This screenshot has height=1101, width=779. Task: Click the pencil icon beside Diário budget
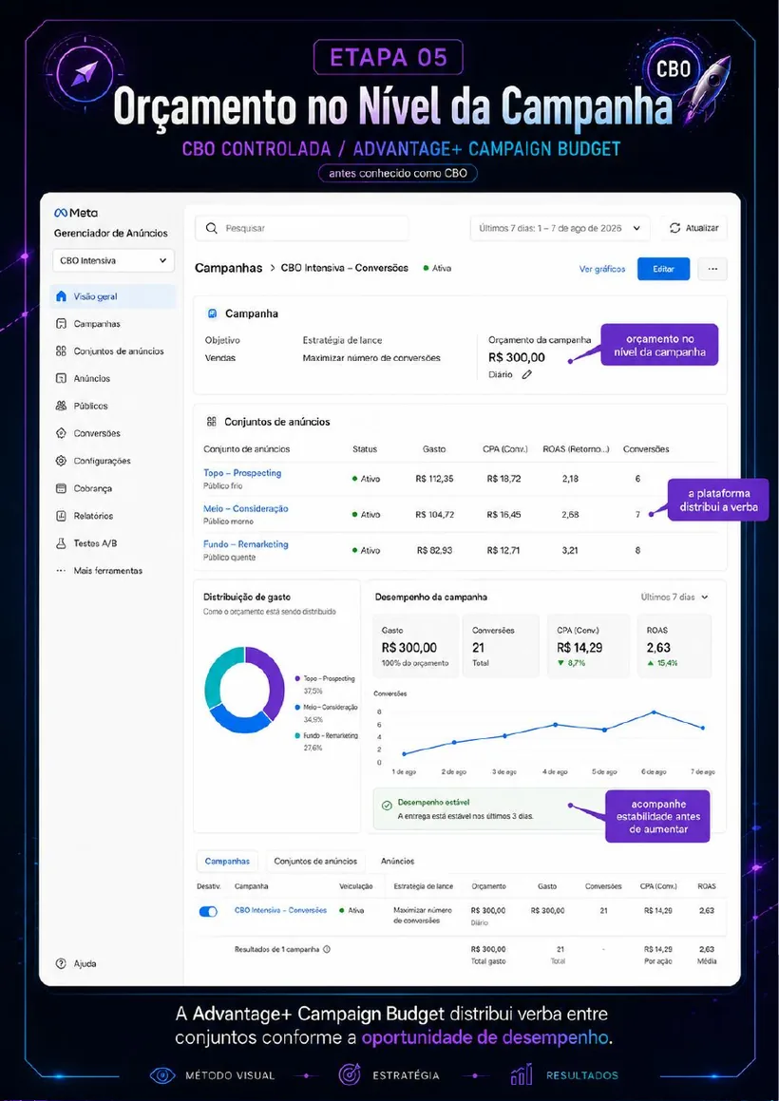click(527, 375)
